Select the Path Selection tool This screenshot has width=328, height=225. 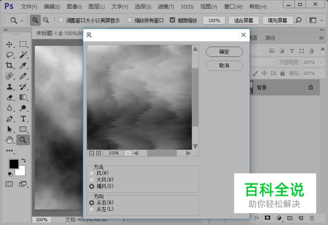click(9, 129)
